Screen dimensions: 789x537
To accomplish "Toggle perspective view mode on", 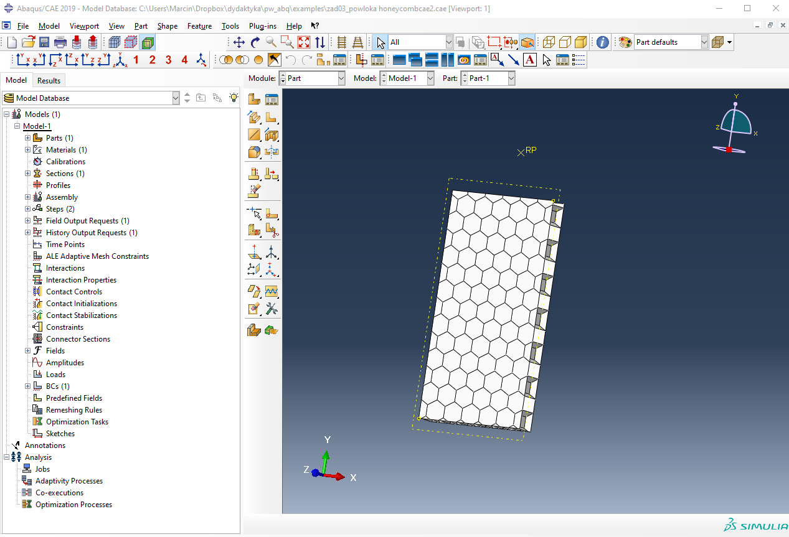I will [x=357, y=42].
